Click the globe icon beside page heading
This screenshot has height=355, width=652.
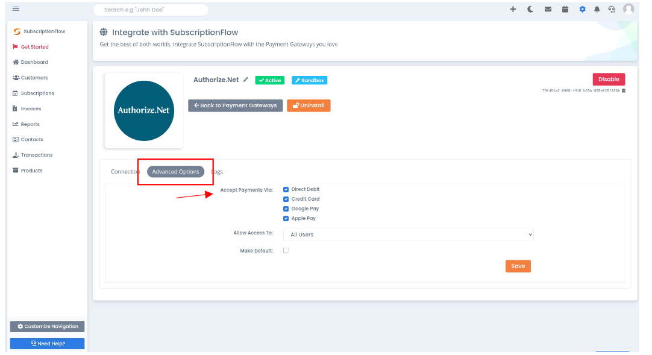[104, 32]
